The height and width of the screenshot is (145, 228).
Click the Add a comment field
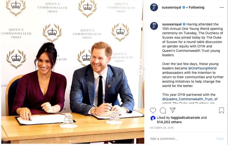[182, 139]
